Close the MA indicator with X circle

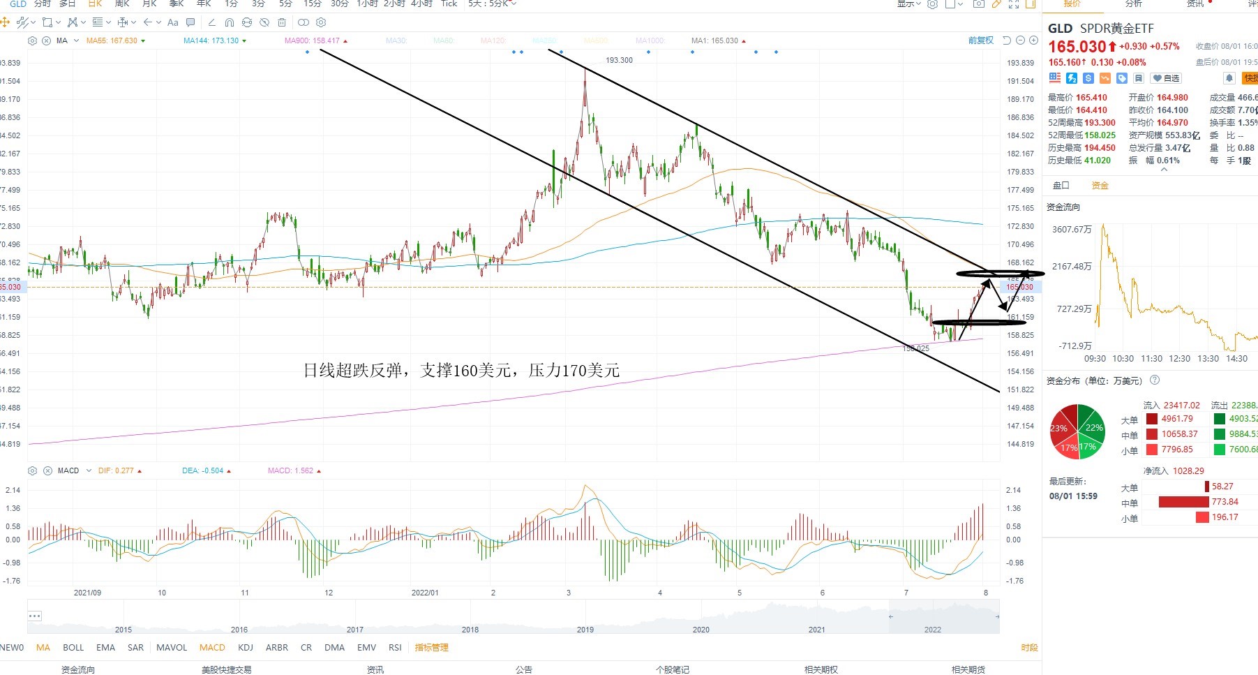point(46,40)
